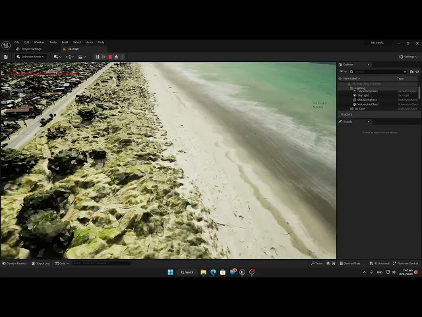Open Unreal Engine taskbar icon
This screenshot has height=317, width=422.
pos(242,272)
